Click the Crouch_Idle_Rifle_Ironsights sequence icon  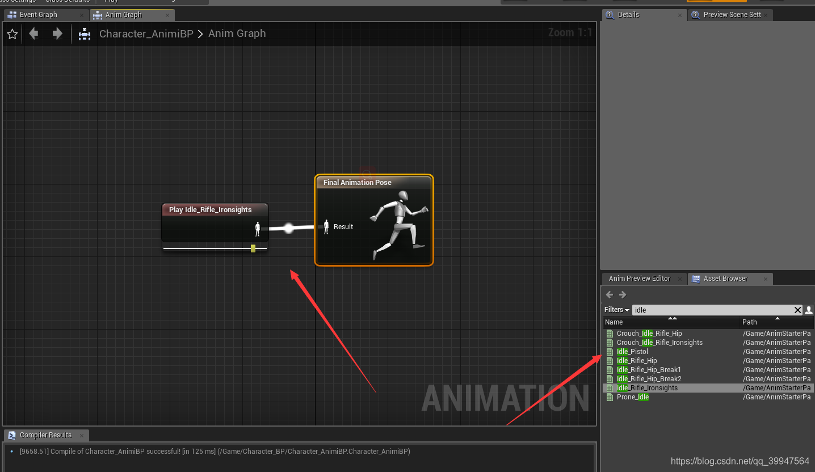(x=610, y=343)
